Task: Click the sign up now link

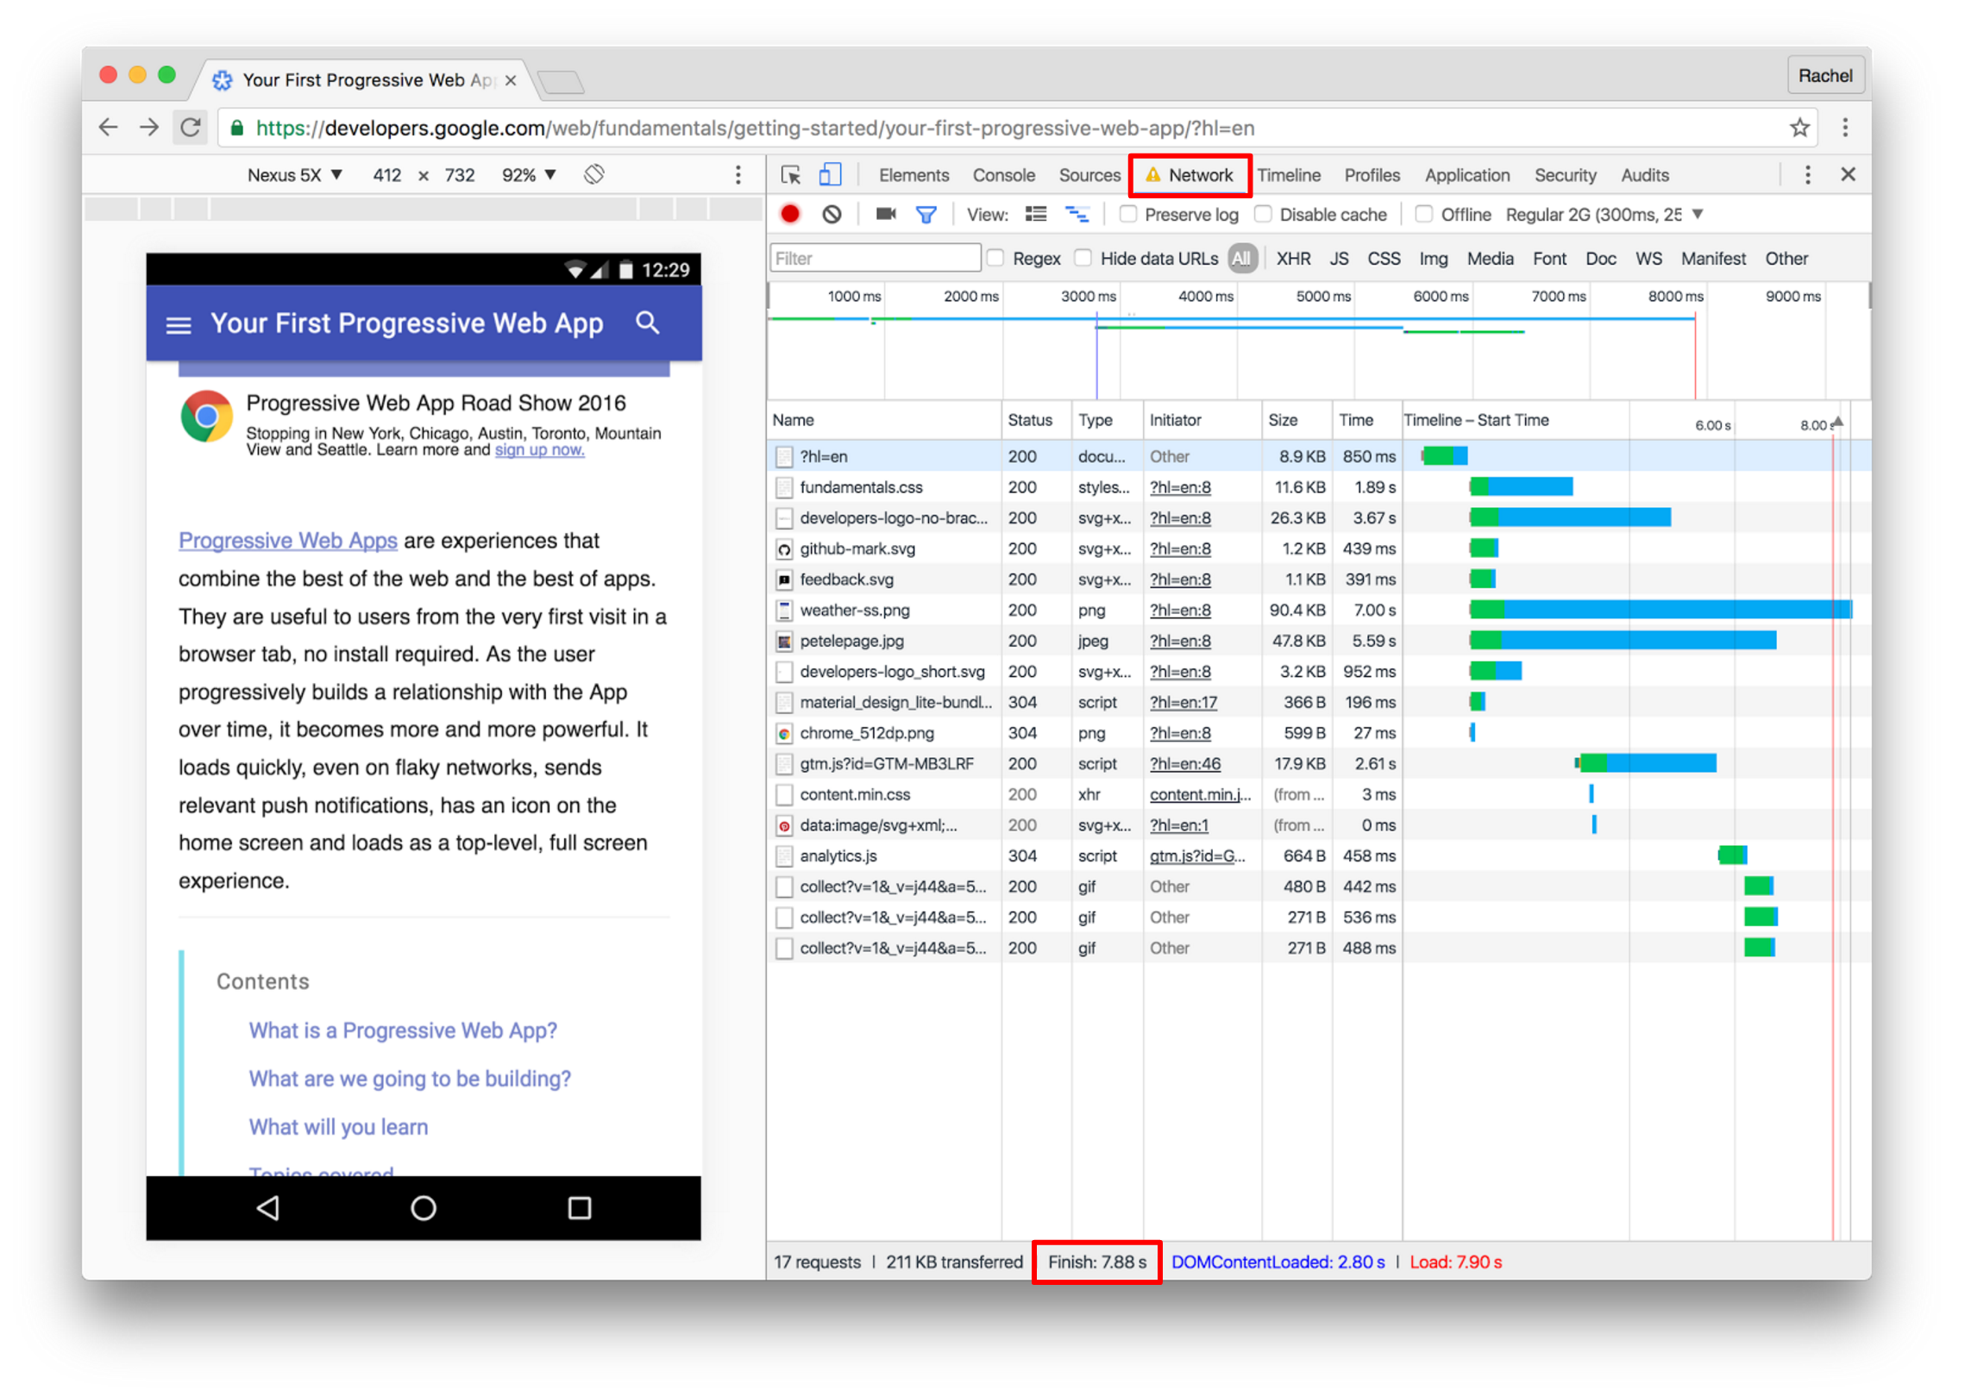Action: (539, 450)
